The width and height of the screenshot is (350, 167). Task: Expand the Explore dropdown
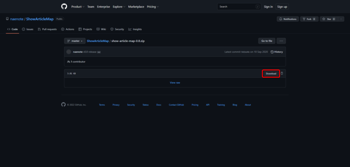point(119,7)
